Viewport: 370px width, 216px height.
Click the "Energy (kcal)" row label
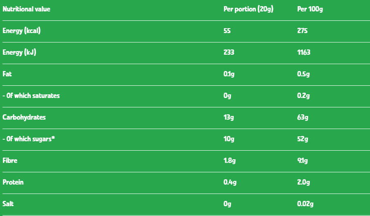point(22,31)
